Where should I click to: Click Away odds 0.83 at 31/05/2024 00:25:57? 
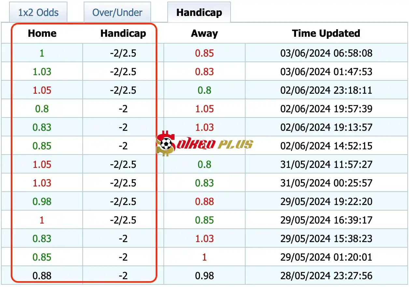(x=204, y=183)
